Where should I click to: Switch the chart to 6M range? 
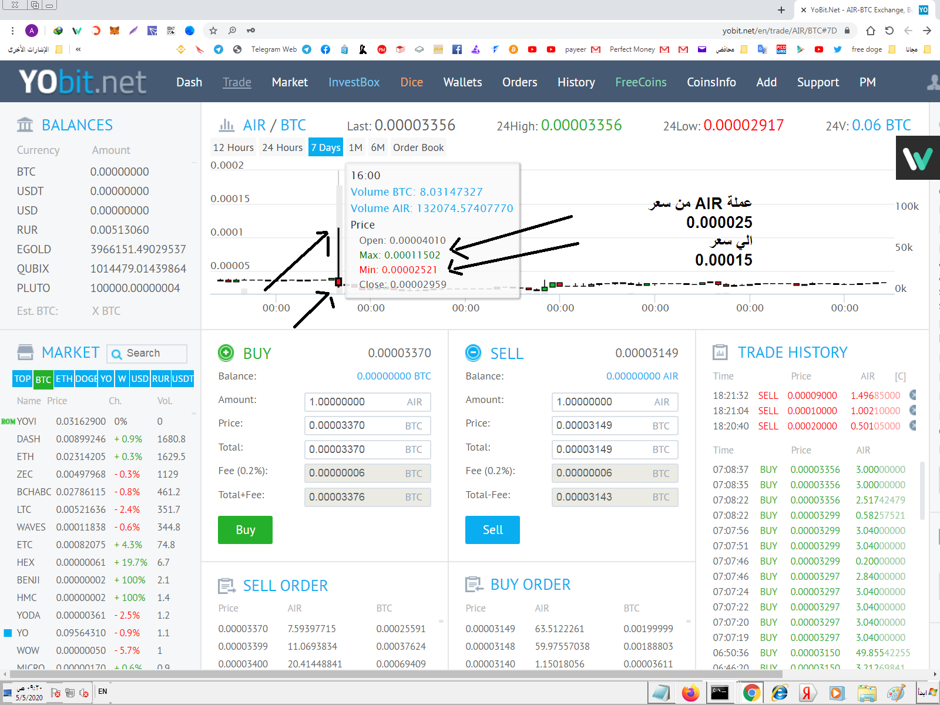[x=378, y=147]
